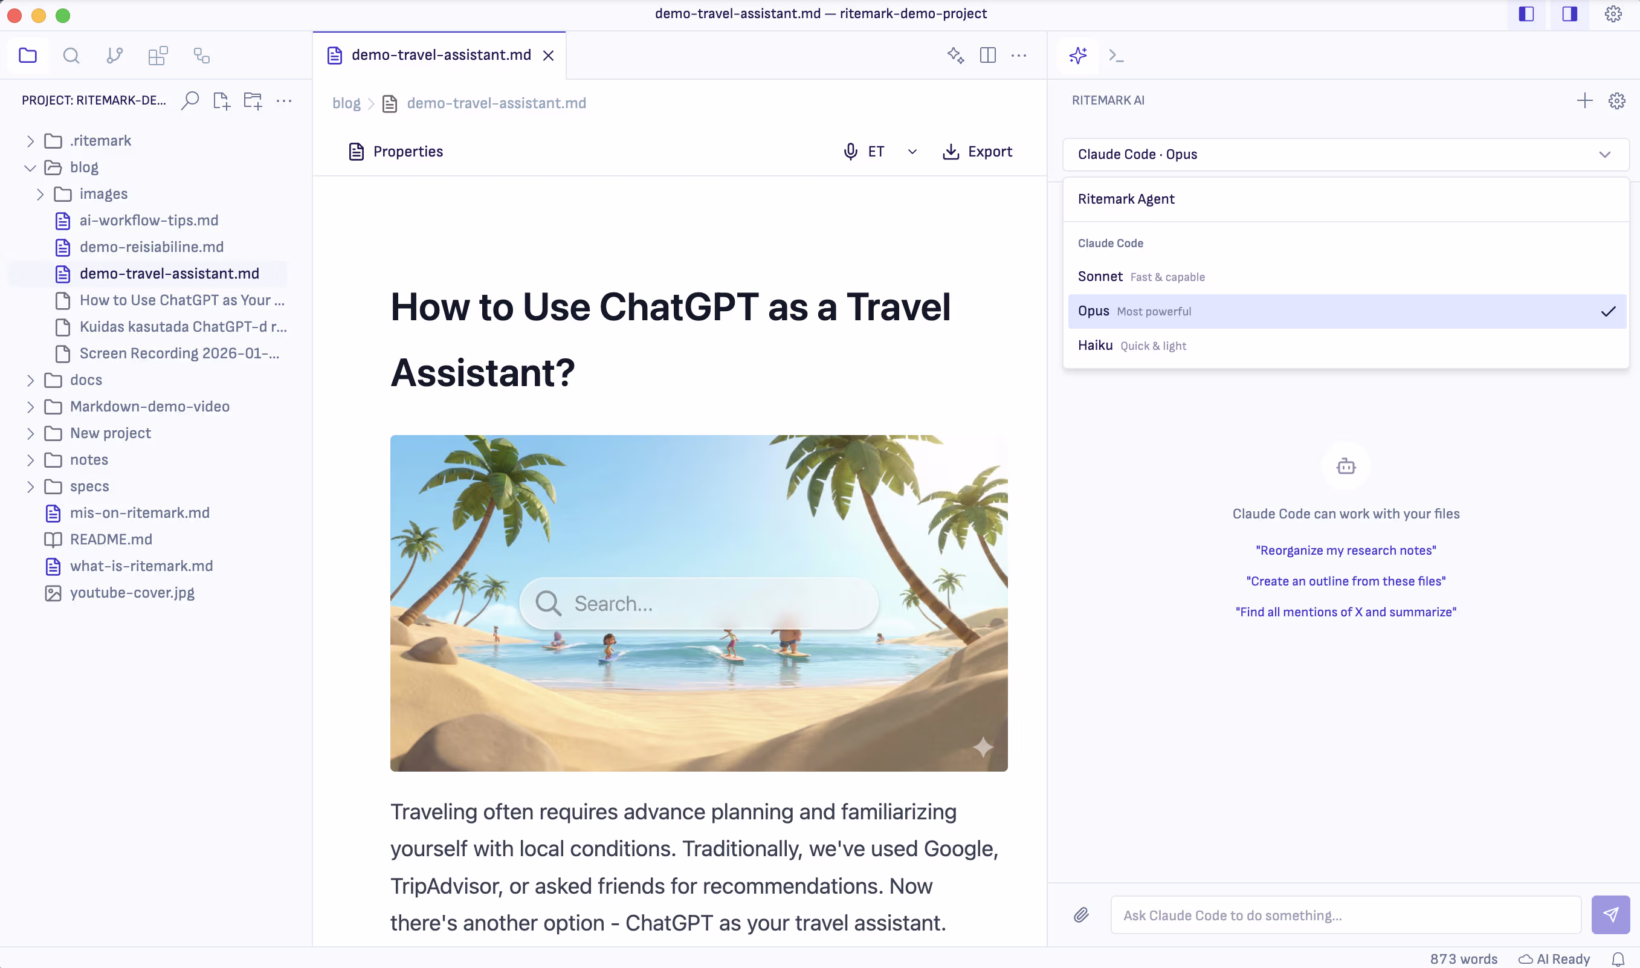1640x968 pixels.
Task: Click the "Reorganize my research notes" suggestion
Action: click(x=1345, y=550)
